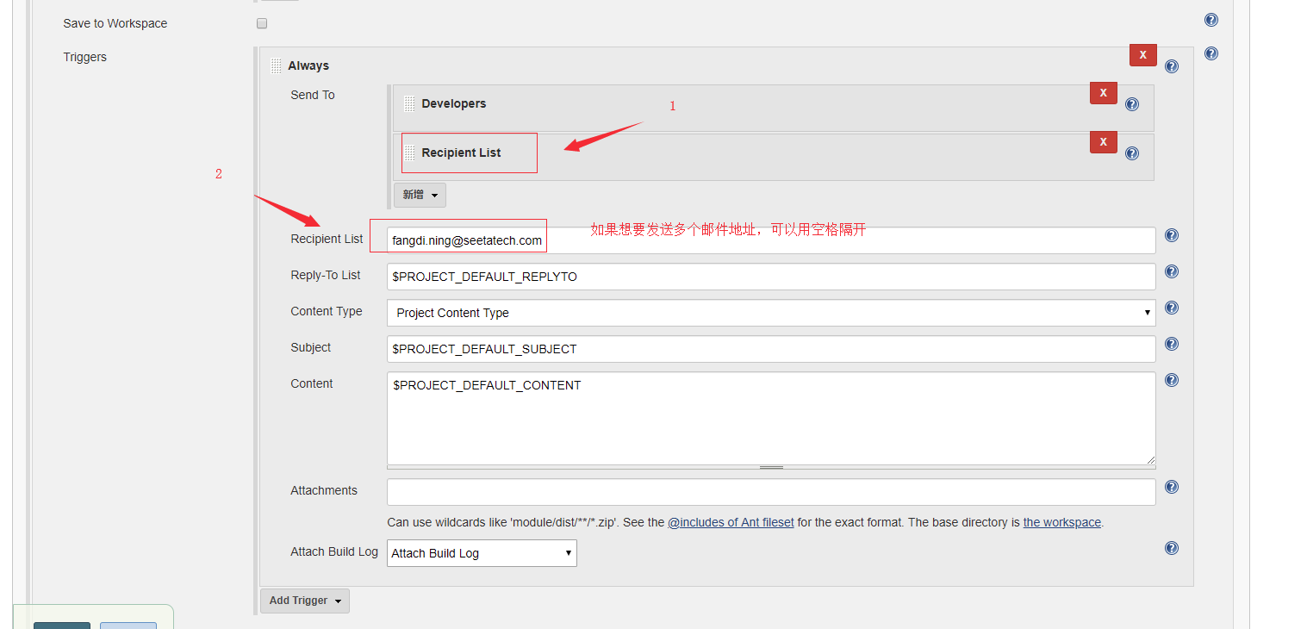Grab the drag handle of Always trigger
The height and width of the screenshot is (629, 1307).
point(276,65)
